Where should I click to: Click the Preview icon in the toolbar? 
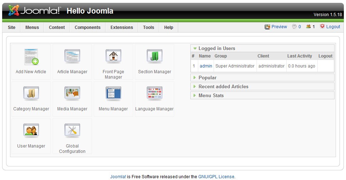point(267,27)
